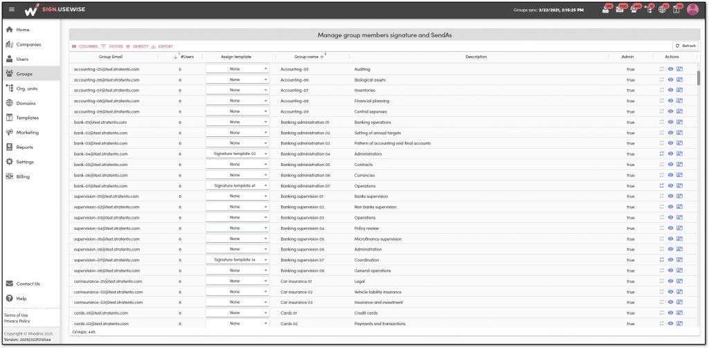Open signature preview icon for Car insurance 02
The width and height of the screenshot is (709, 348).
point(679,291)
